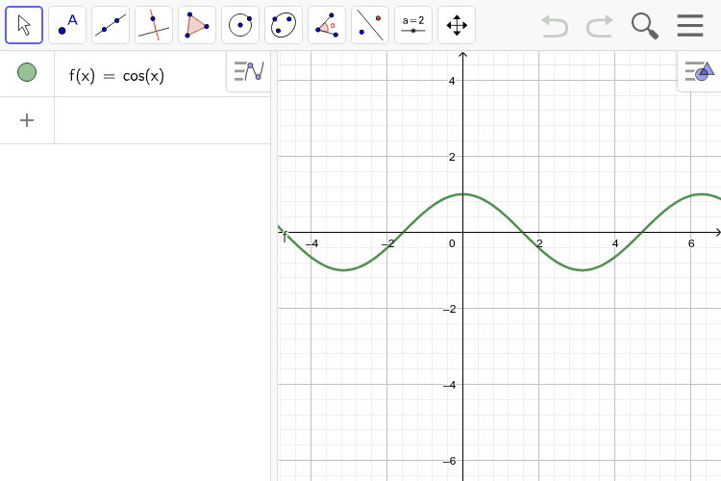Screen dimensions: 721x481
Task: Select the Slider a=2 tool
Action: [x=413, y=25]
